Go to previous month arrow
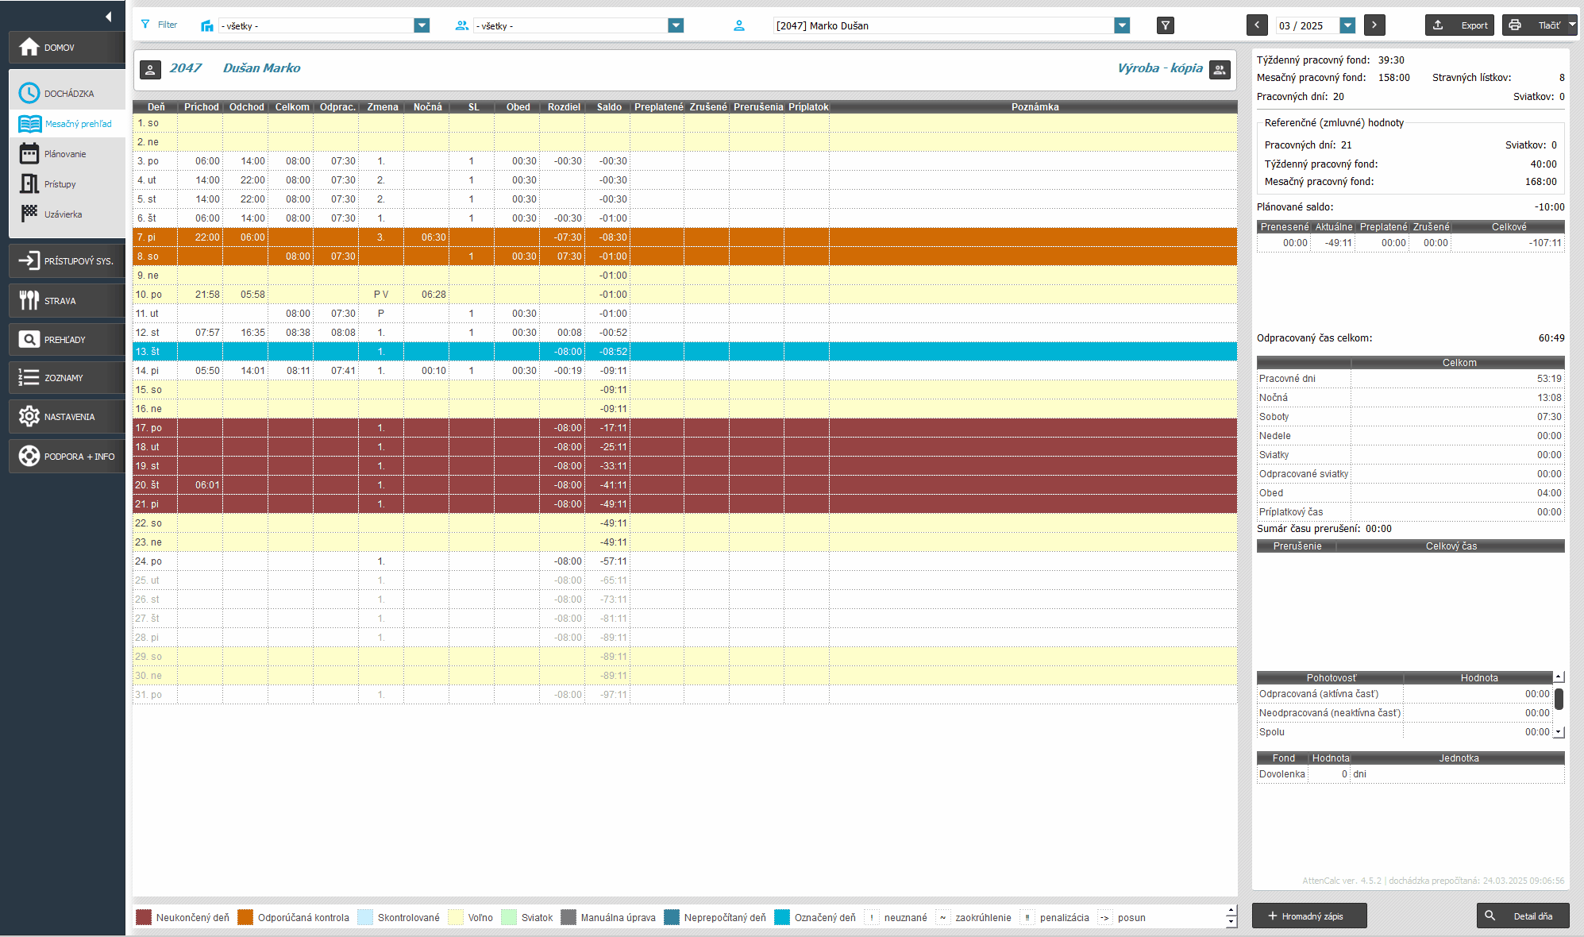Image resolution: width=1584 pixels, height=937 pixels. point(1257,25)
